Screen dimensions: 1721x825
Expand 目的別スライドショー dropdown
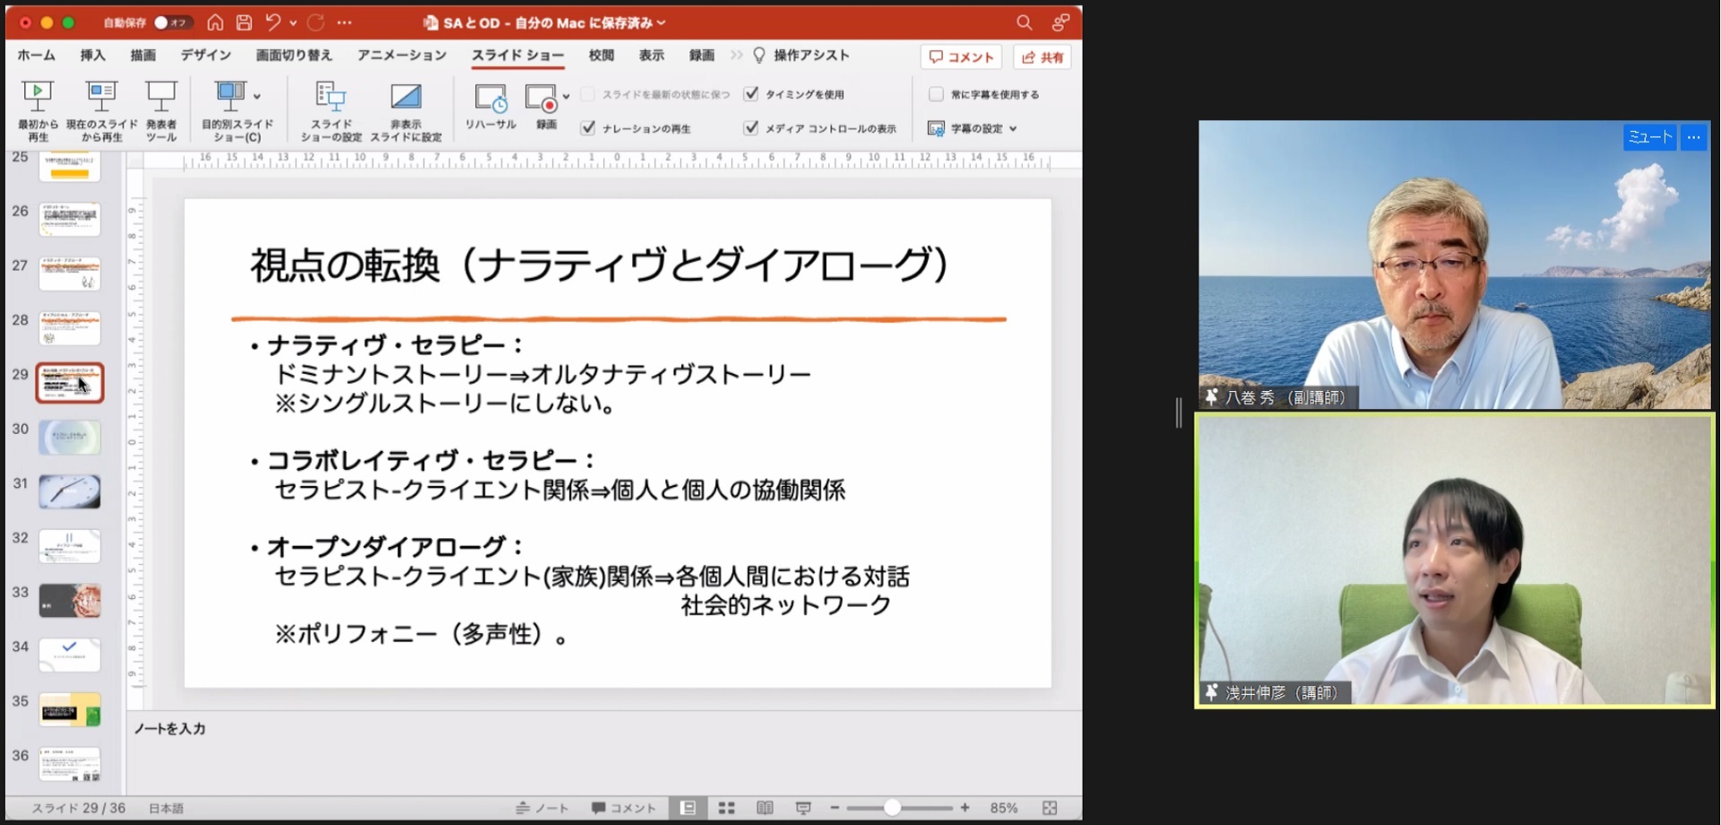(x=257, y=96)
